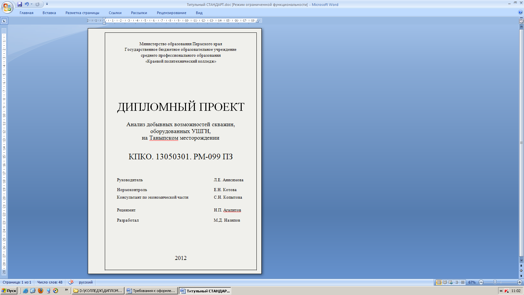Undo the last action
The image size is (524, 295).
[27, 4]
